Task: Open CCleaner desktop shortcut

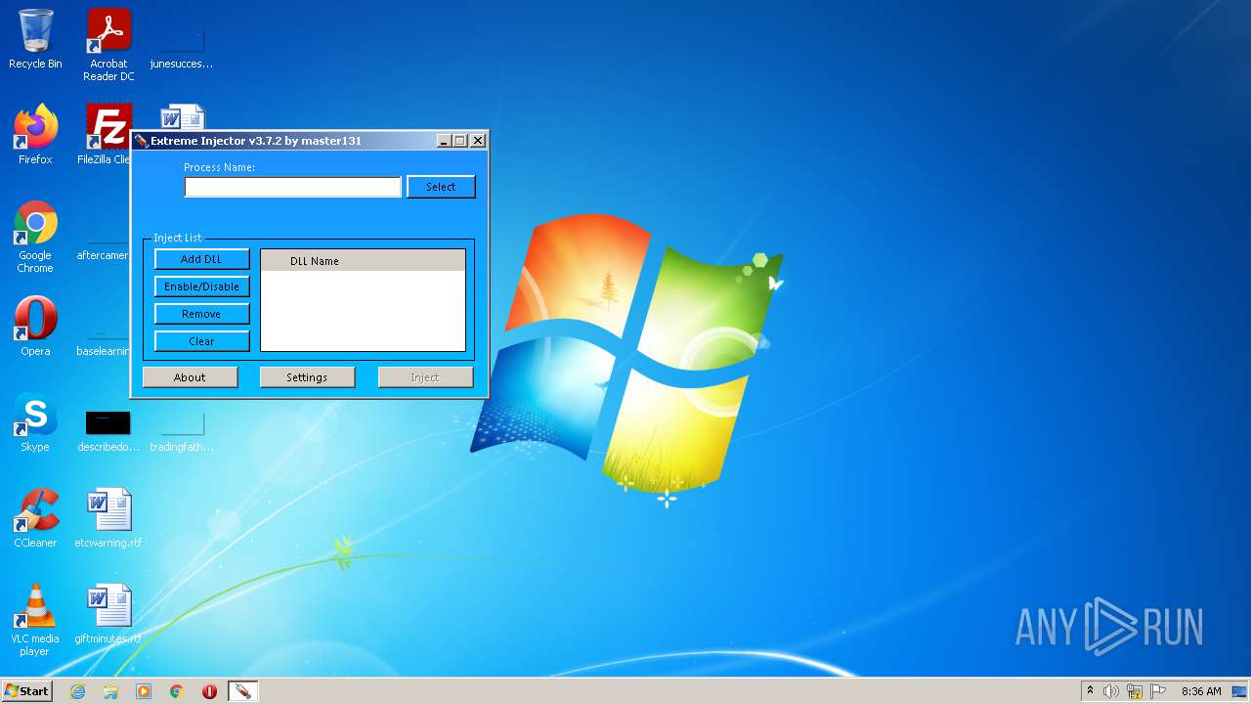Action: coord(35,518)
